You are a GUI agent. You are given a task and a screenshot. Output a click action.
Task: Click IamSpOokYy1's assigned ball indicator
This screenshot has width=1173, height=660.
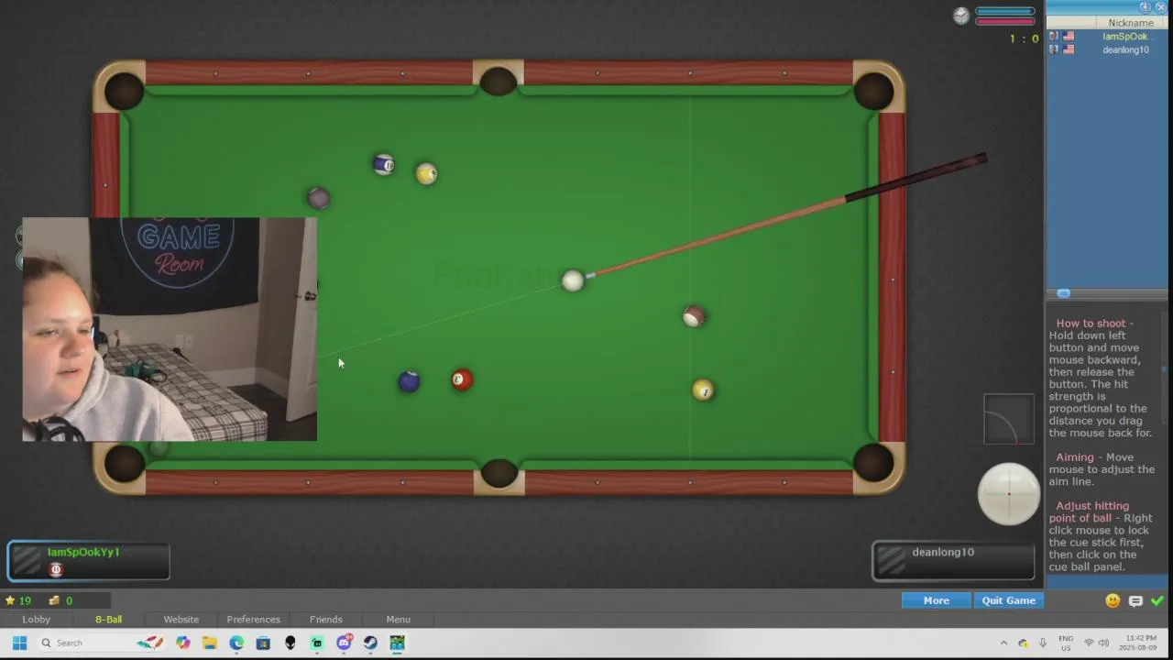pos(56,570)
